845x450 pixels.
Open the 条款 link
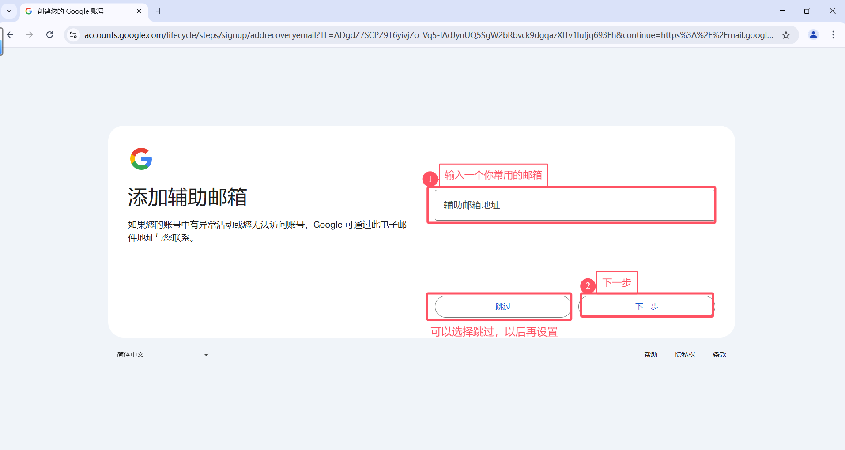(720, 355)
